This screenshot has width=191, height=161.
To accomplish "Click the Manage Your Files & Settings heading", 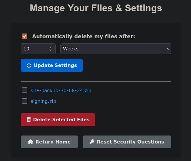I will [96, 8].
